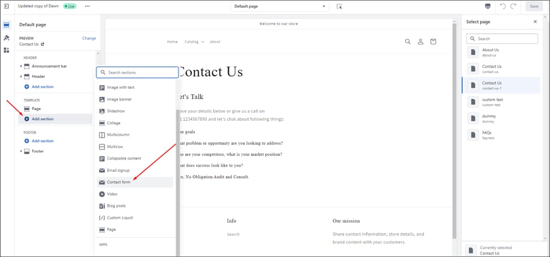Select the custom test page

tap(501, 102)
